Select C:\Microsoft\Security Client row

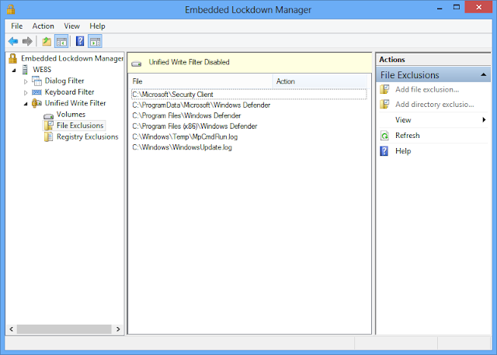(x=248, y=95)
